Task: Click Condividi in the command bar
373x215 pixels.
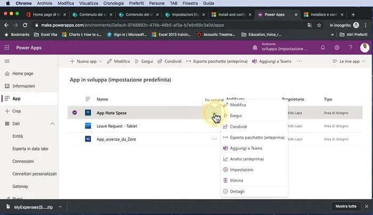Action: click(x=169, y=61)
